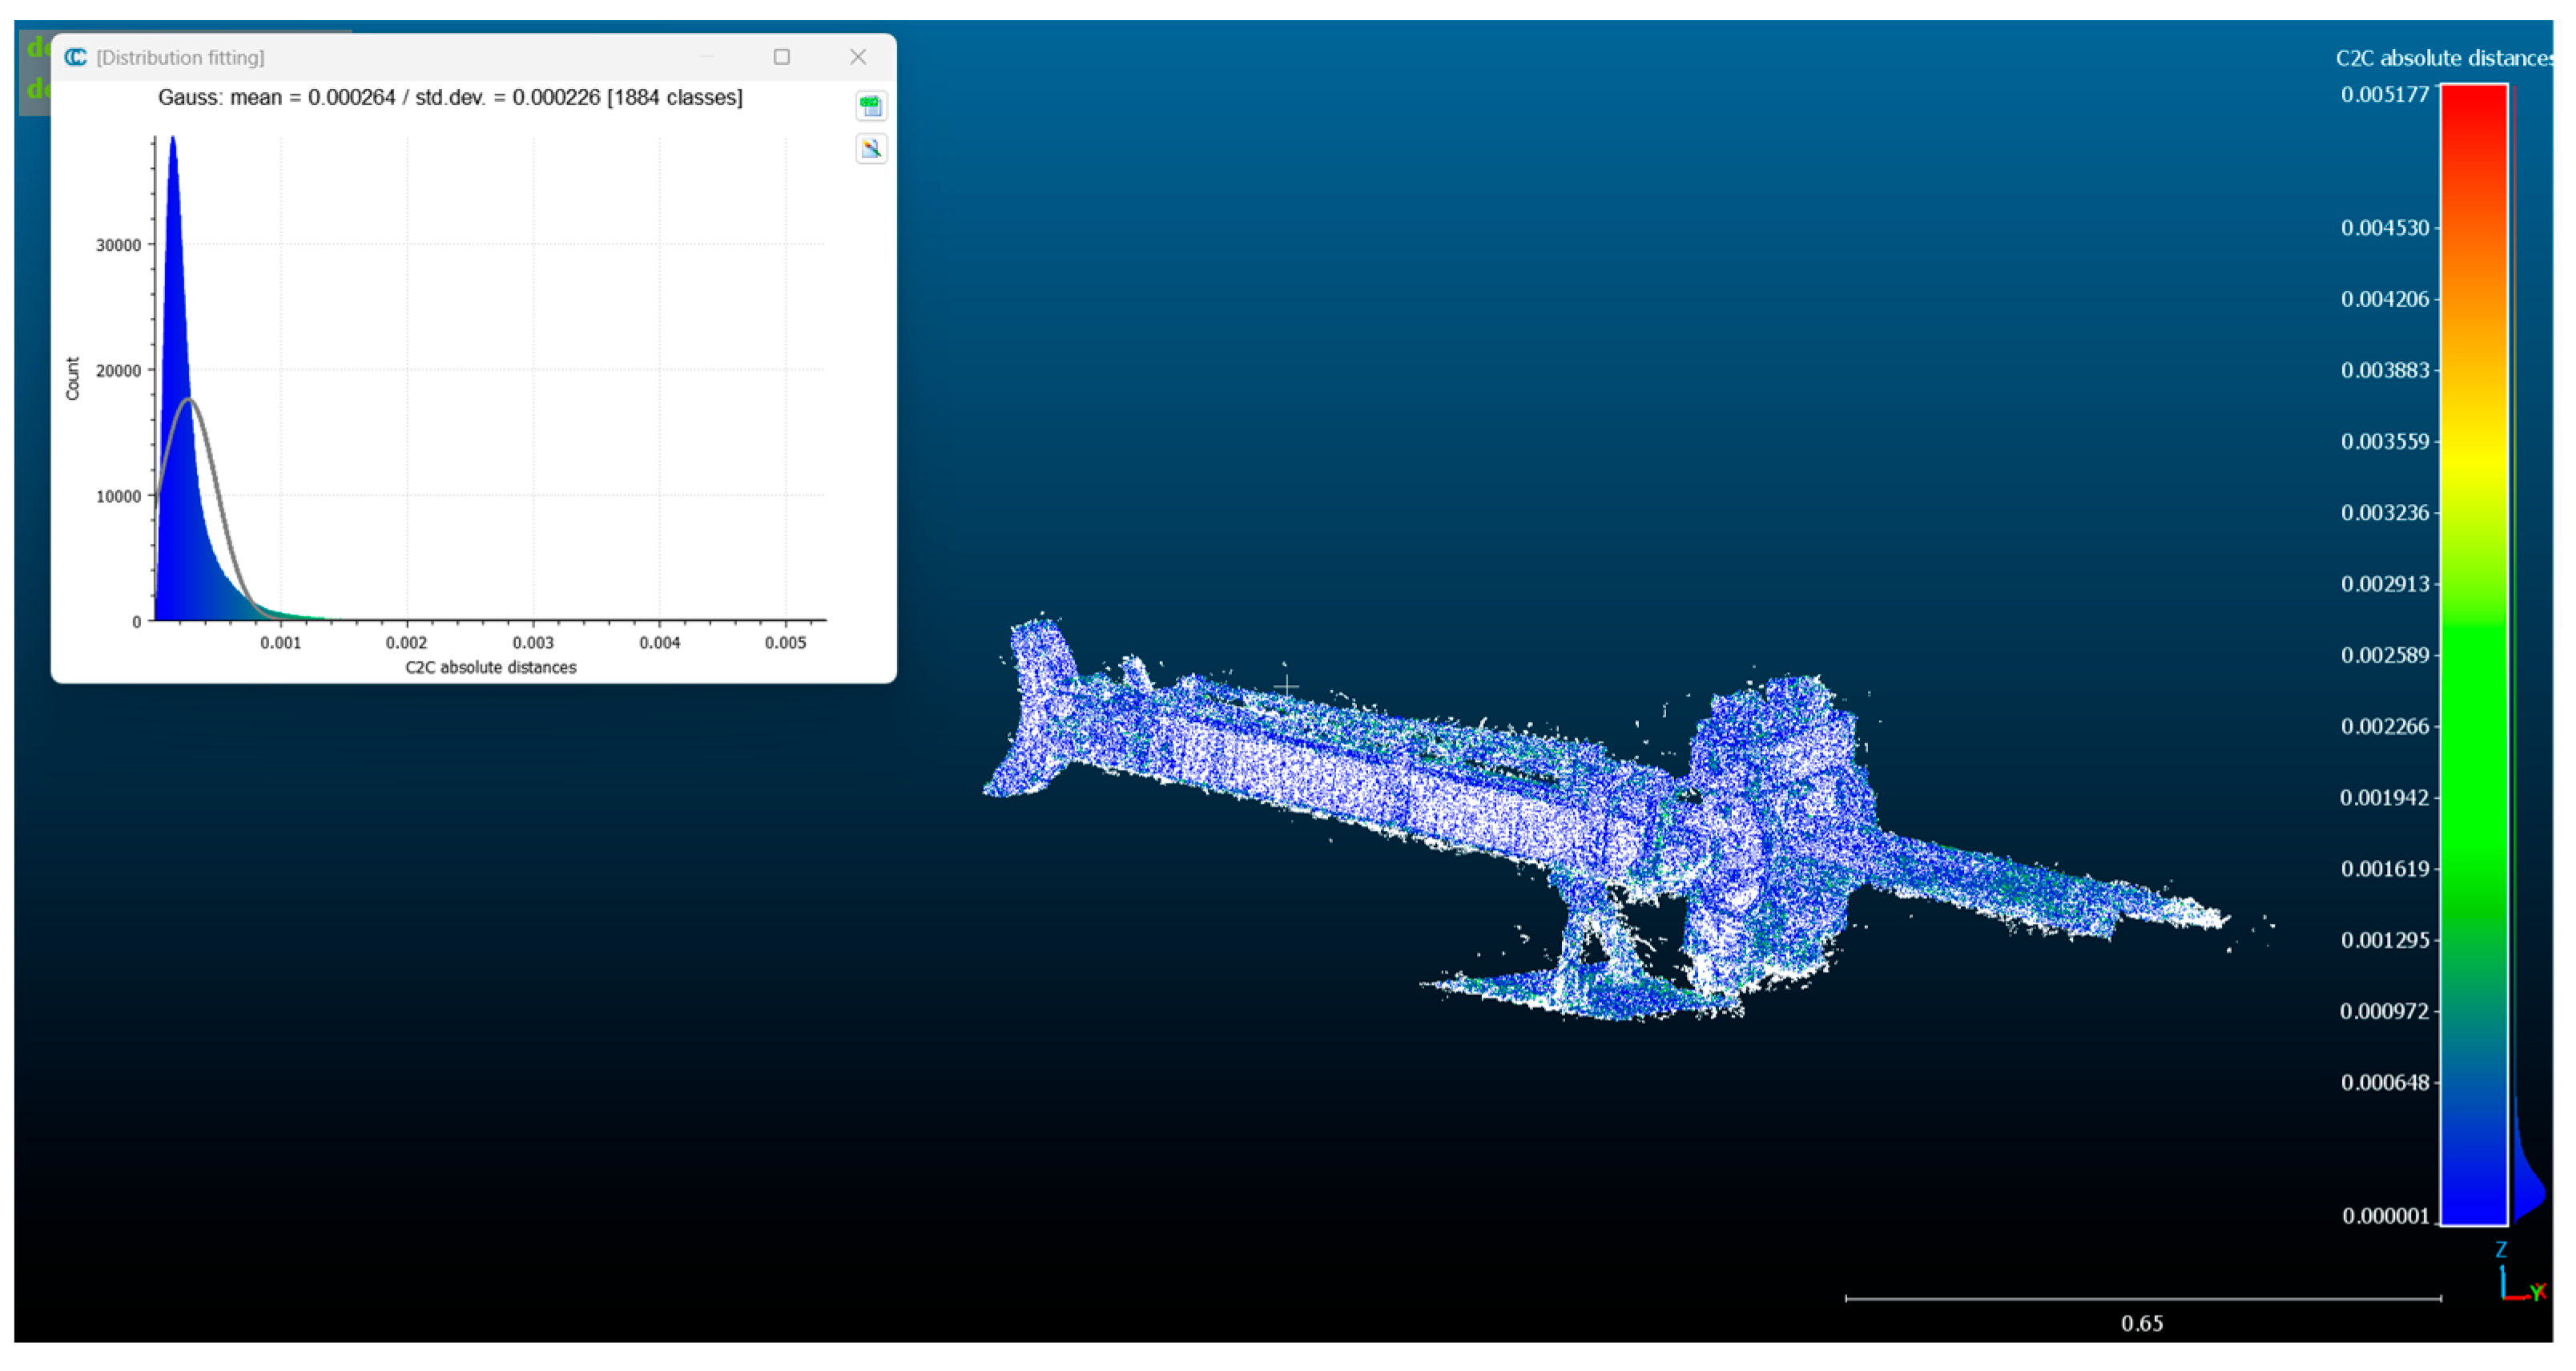Image resolution: width=2576 pixels, height=1371 pixels.
Task: Minimize the Distribution fitting window
Action: coord(707,57)
